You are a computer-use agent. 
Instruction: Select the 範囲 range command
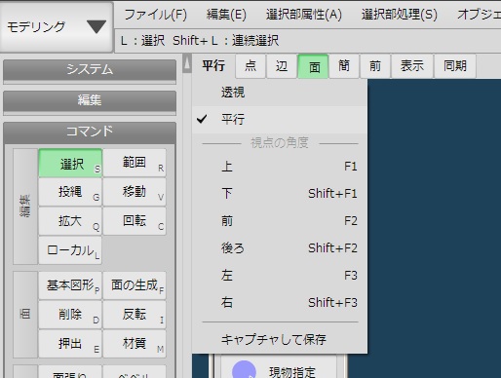point(135,163)
